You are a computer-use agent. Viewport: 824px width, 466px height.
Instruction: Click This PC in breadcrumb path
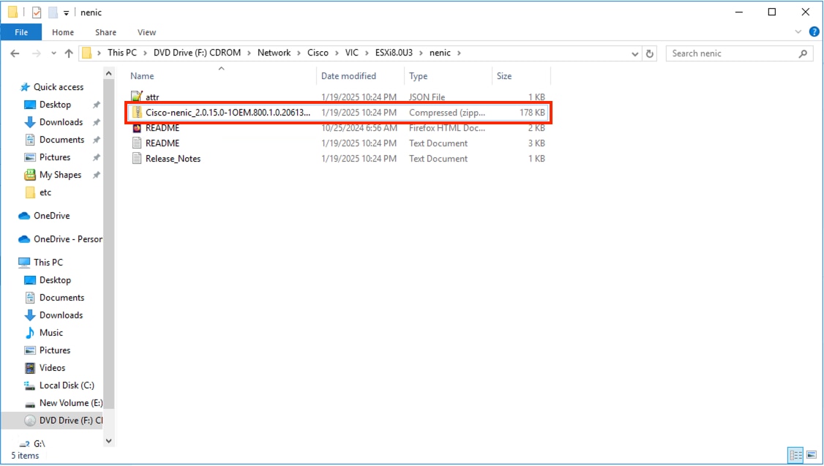click(x=122, y=53)
